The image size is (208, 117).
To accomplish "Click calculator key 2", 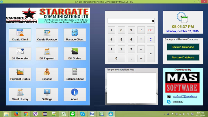I will pyautogui.click(x=121, y=49).
